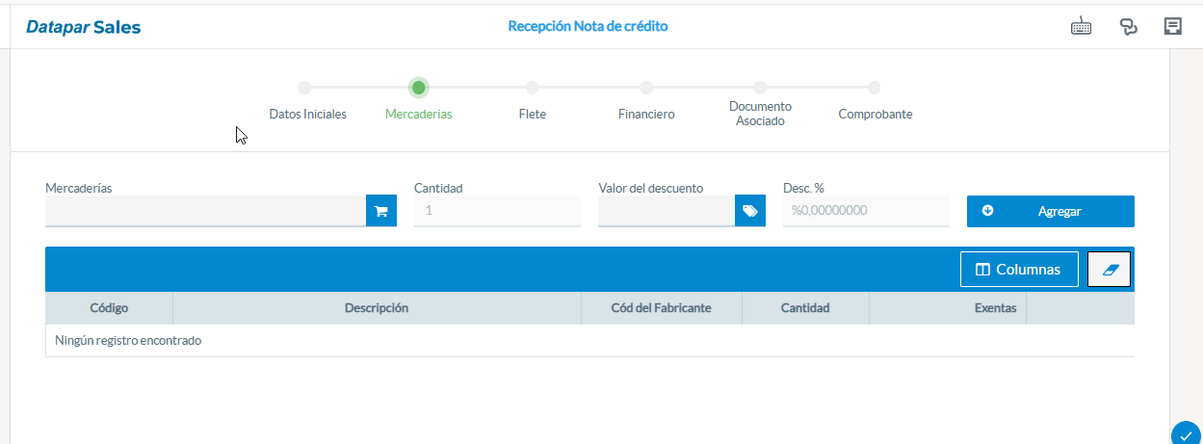This screenshot has width=1203, height=444.
Task: Click the round checkmark confirm button
Action: tap(1186, 434)
